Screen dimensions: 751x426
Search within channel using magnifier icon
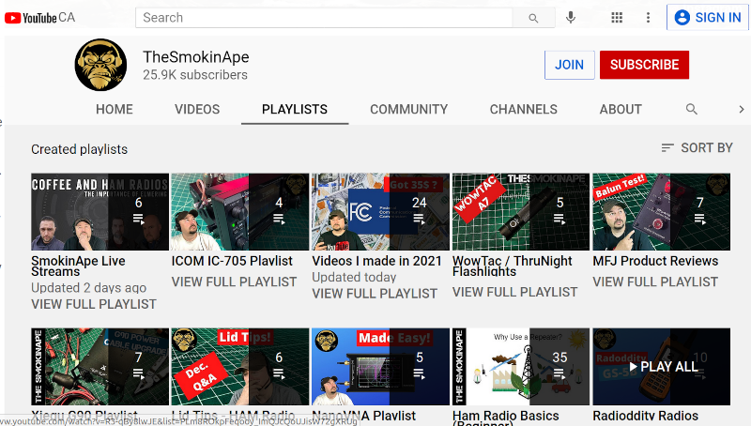pyautogui.click(x=691, y=109)
